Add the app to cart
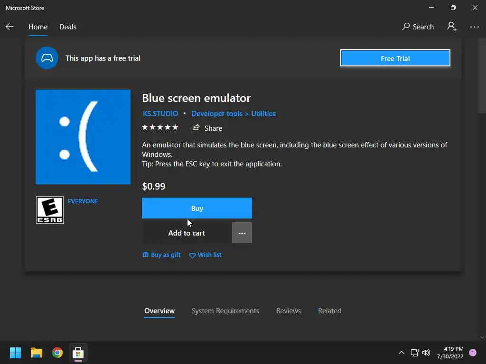This screenshot has height=364, width=486. click(x=187, y=233)
